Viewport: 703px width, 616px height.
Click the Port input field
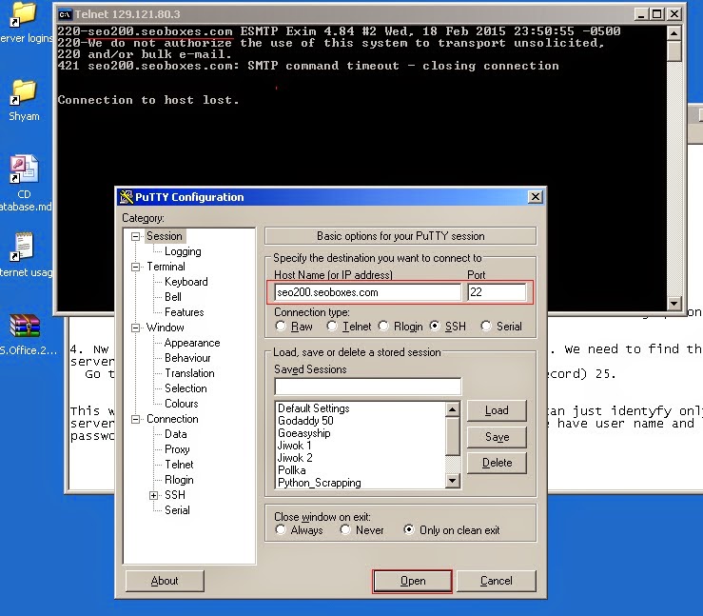tap(497, 292)
